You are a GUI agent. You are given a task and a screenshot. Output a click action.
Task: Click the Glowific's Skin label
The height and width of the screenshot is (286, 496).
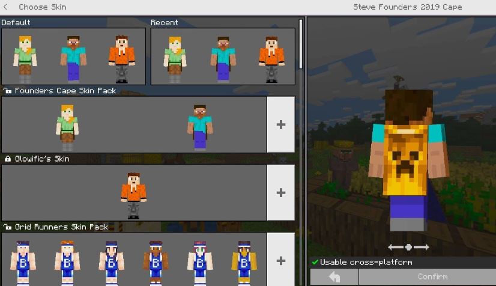click(x=42, y=159)
